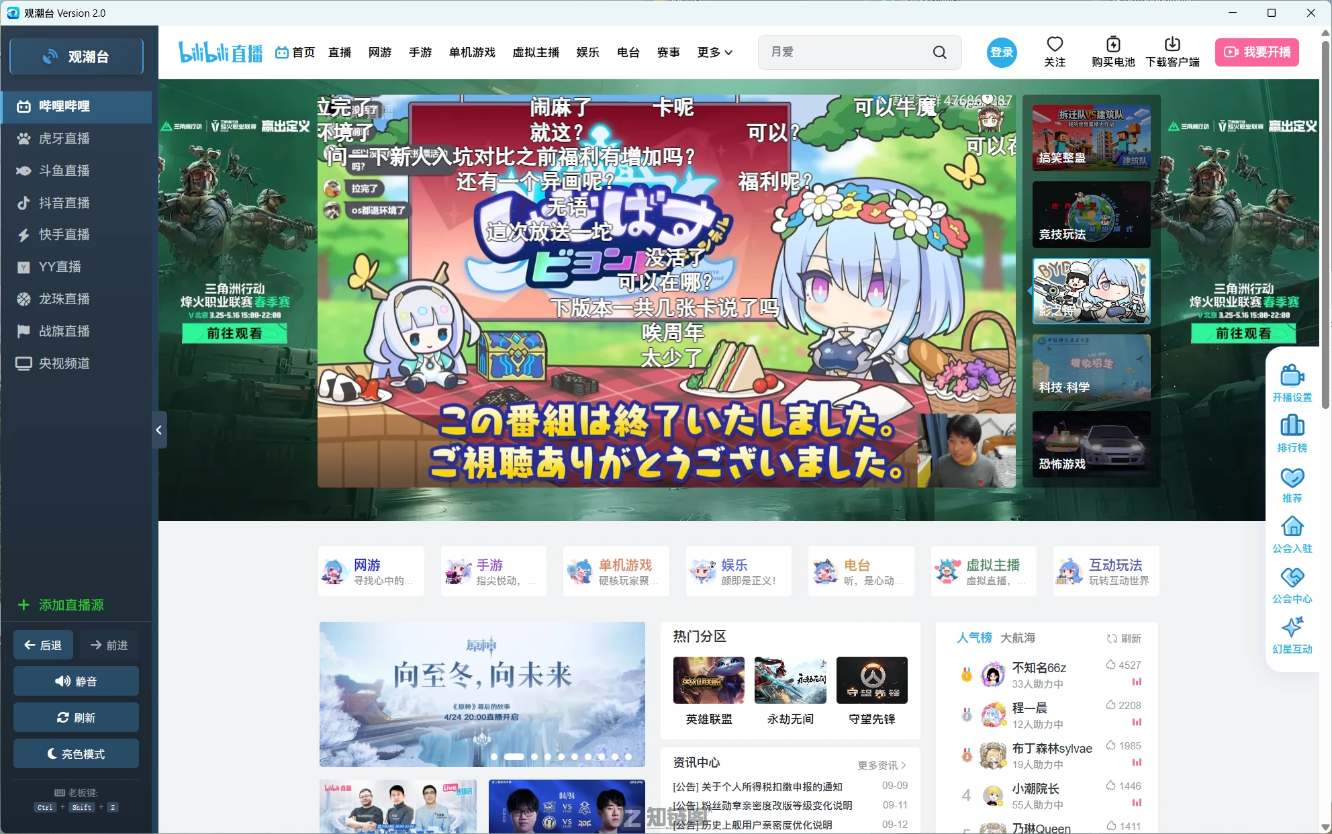1332x834 pixels.
Task: Open the 电台 nav item
Action: [x=628, y=52]
